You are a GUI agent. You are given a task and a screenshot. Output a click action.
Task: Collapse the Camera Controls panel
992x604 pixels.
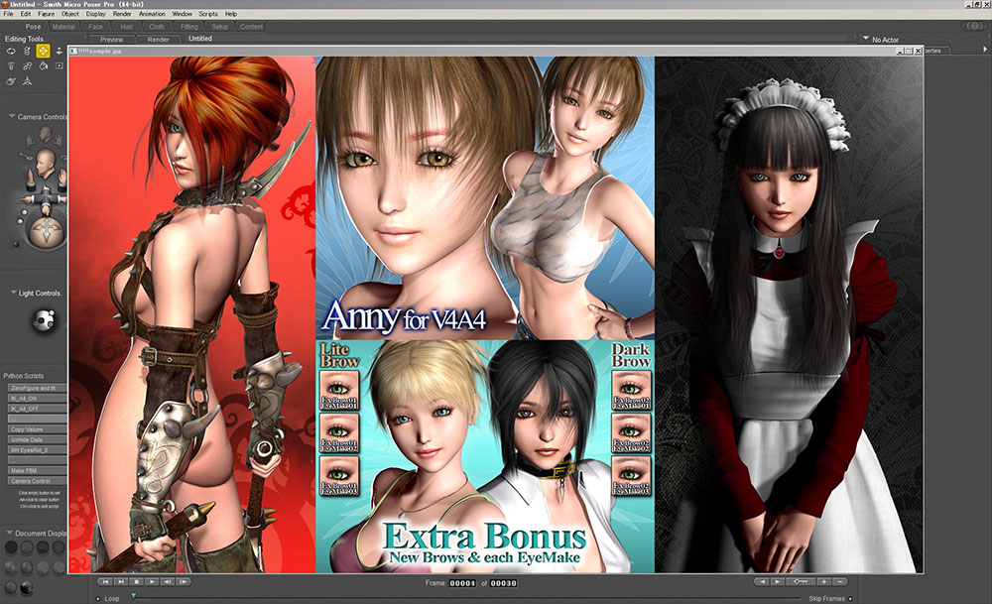pos(11,116)
